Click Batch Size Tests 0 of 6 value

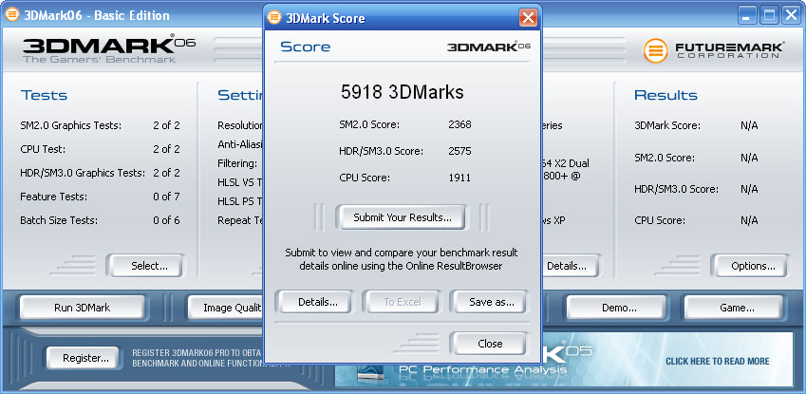pyautogui.click(x=166, y=220)
